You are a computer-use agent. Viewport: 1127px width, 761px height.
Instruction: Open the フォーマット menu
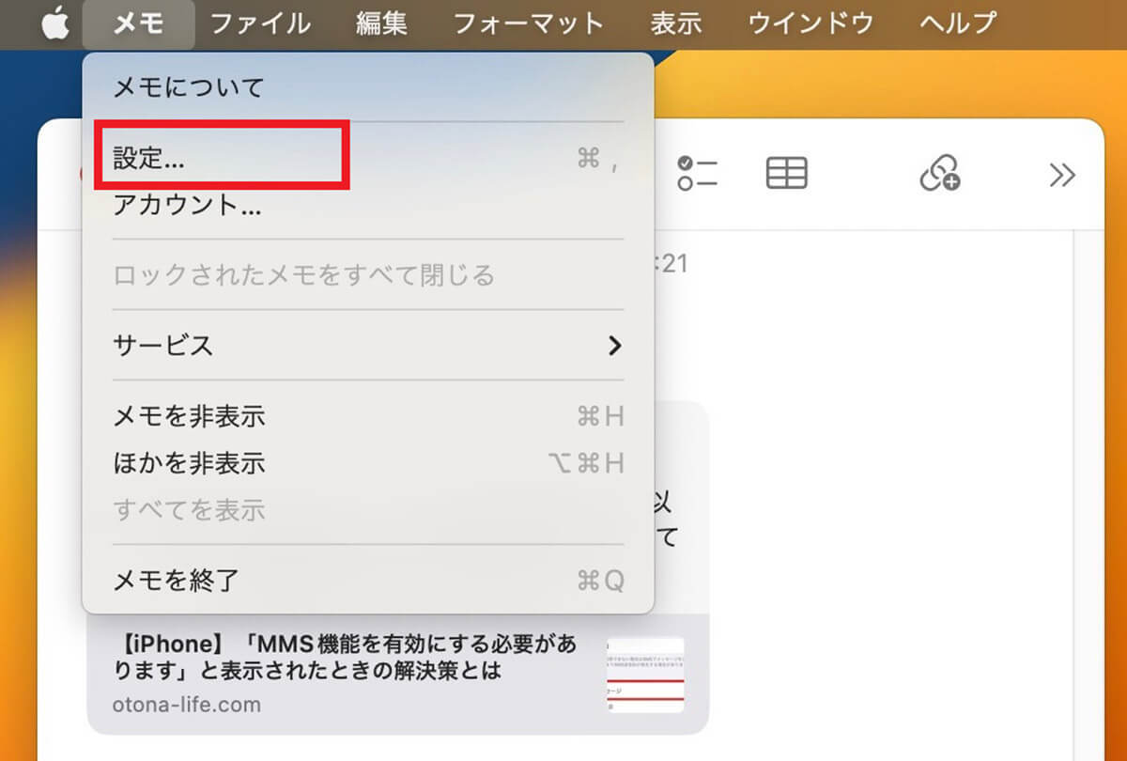coord(529,23)
